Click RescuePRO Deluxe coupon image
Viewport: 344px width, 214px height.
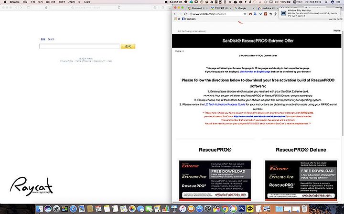(x=301, y=181)
